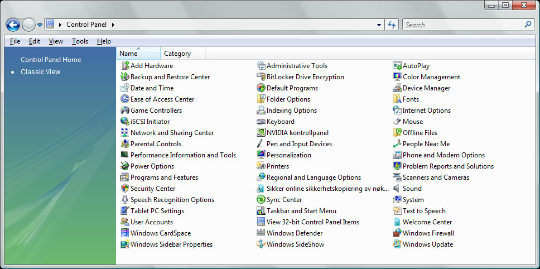Select Text to Speech label
Viewport: 540px width, 269px height.
tap(425, 211)
